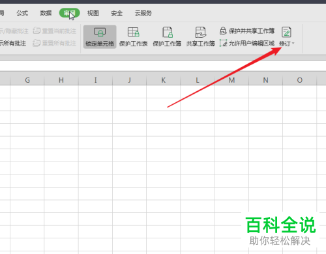Select column N header
Screen dimensions: 326x254
[265, 80]
